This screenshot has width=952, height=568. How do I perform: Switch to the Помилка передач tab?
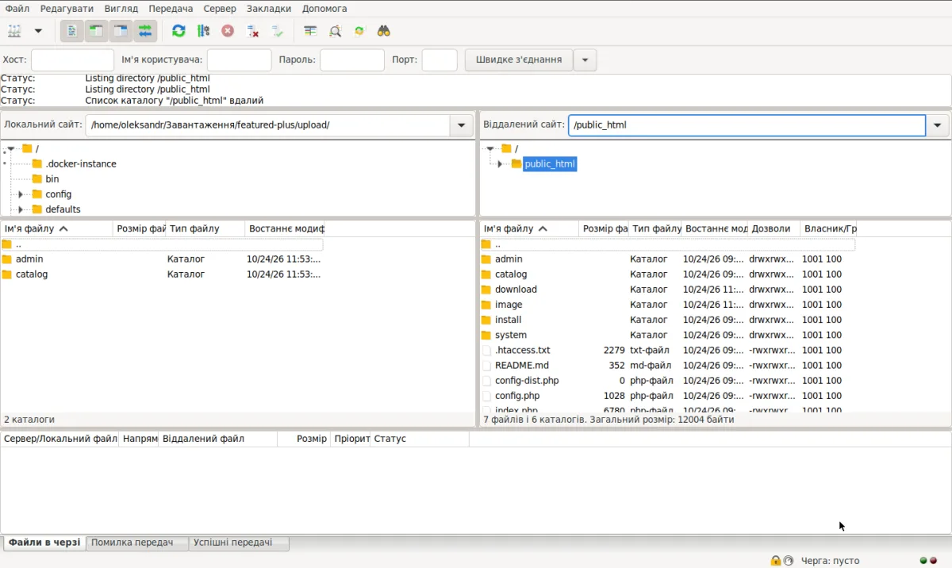(137, 543)
